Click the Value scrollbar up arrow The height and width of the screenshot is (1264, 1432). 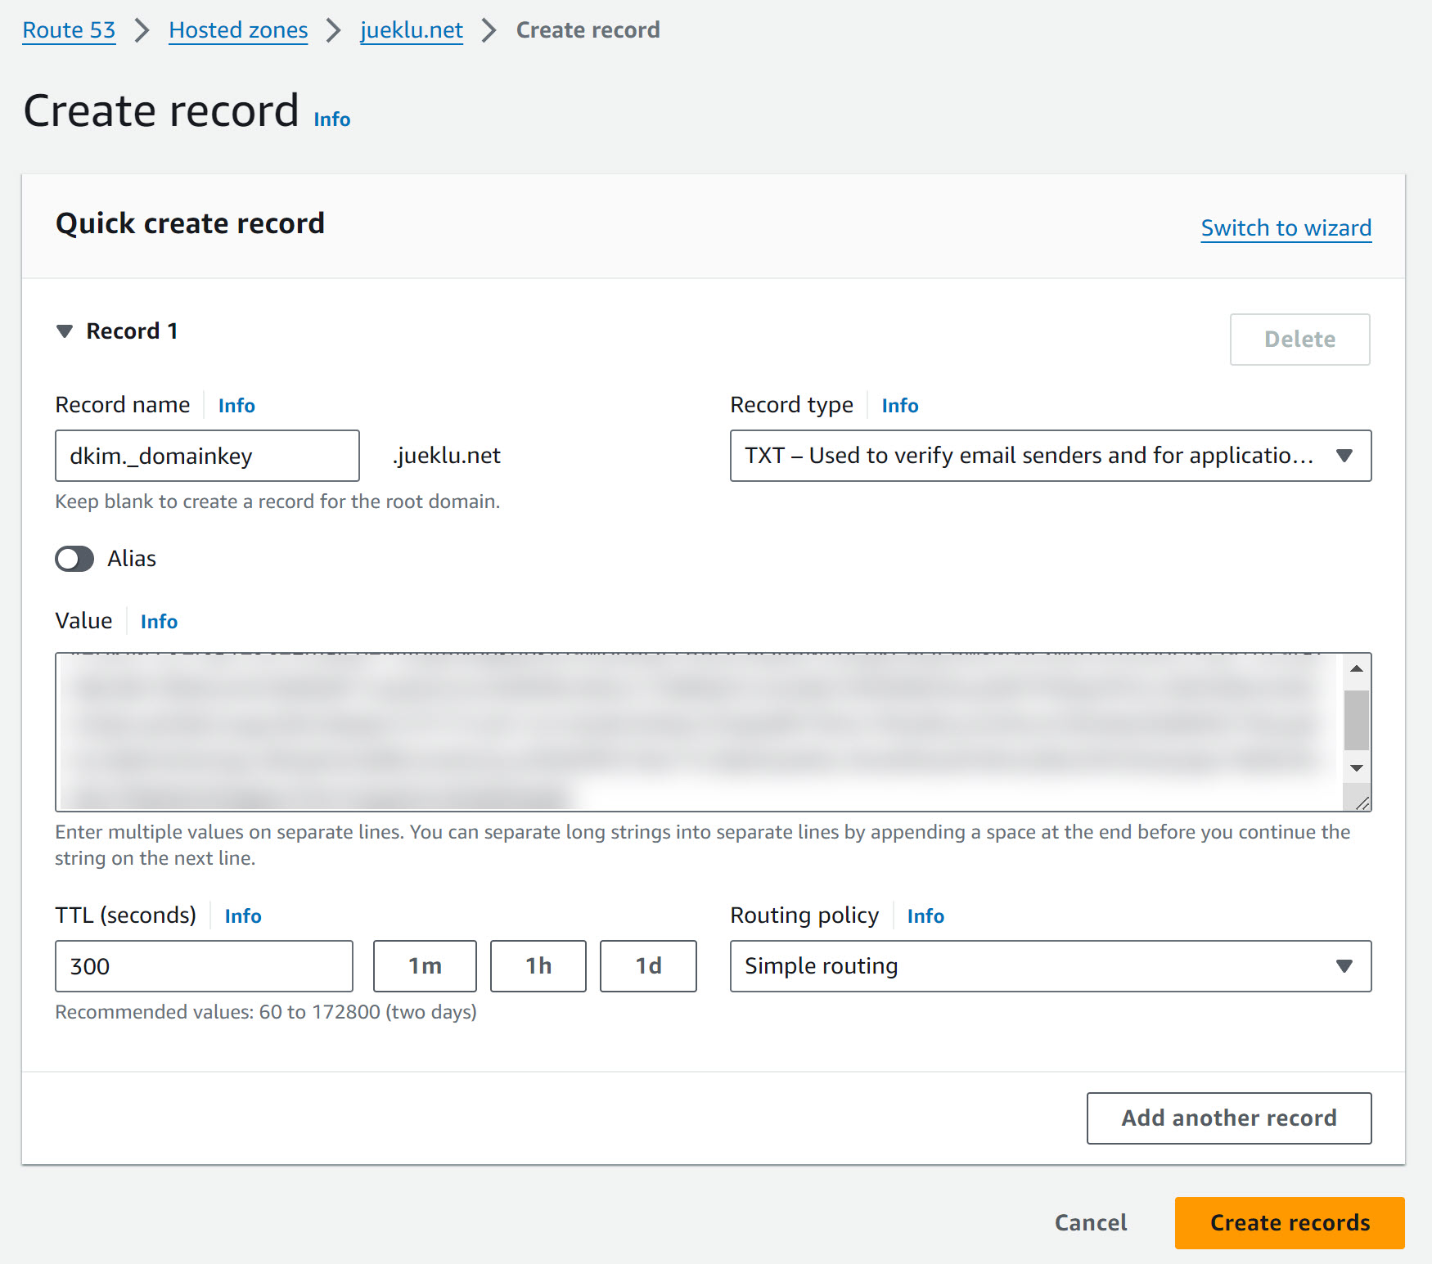coord(1357,669)
